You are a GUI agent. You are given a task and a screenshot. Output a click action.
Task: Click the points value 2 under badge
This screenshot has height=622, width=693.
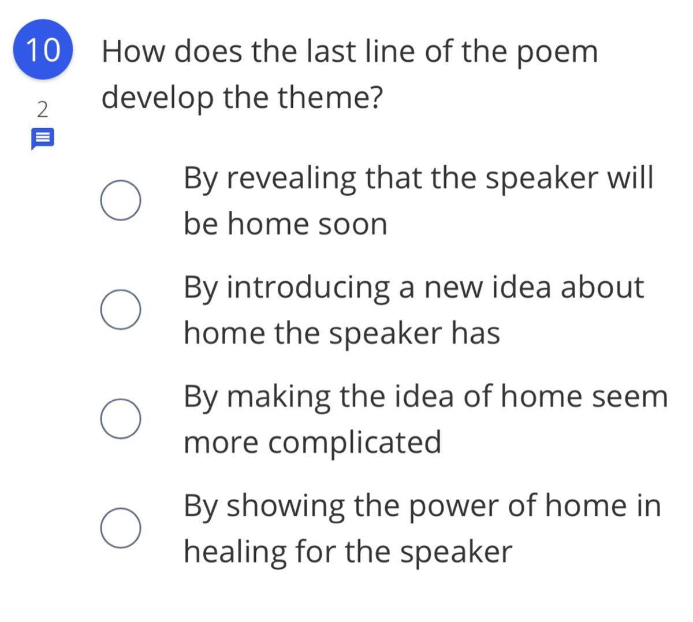click(42, 109)
